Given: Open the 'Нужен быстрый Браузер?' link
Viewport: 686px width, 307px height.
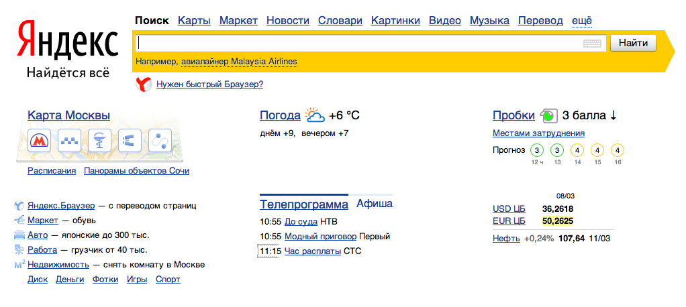Looking at the screenshot, I should point(209,84).
